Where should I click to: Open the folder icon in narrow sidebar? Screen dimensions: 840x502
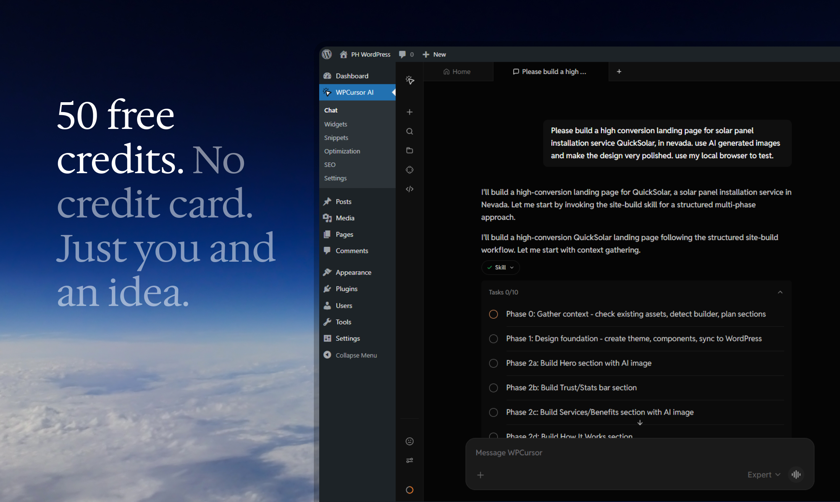click(410, 150)
